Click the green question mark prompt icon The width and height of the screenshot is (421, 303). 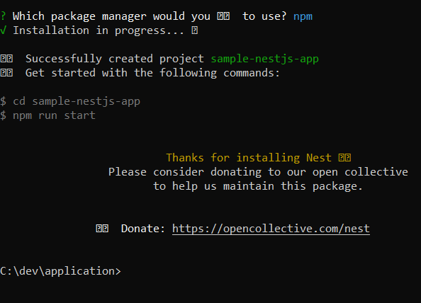coord(3,16)
